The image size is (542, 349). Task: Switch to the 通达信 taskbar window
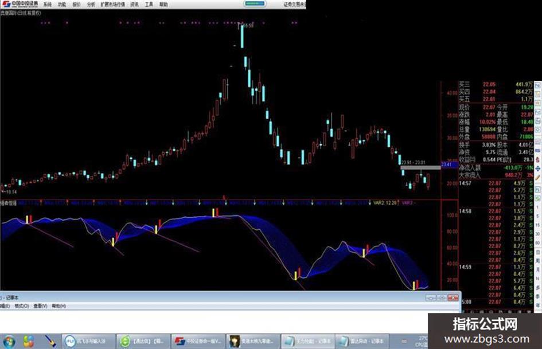143,342
